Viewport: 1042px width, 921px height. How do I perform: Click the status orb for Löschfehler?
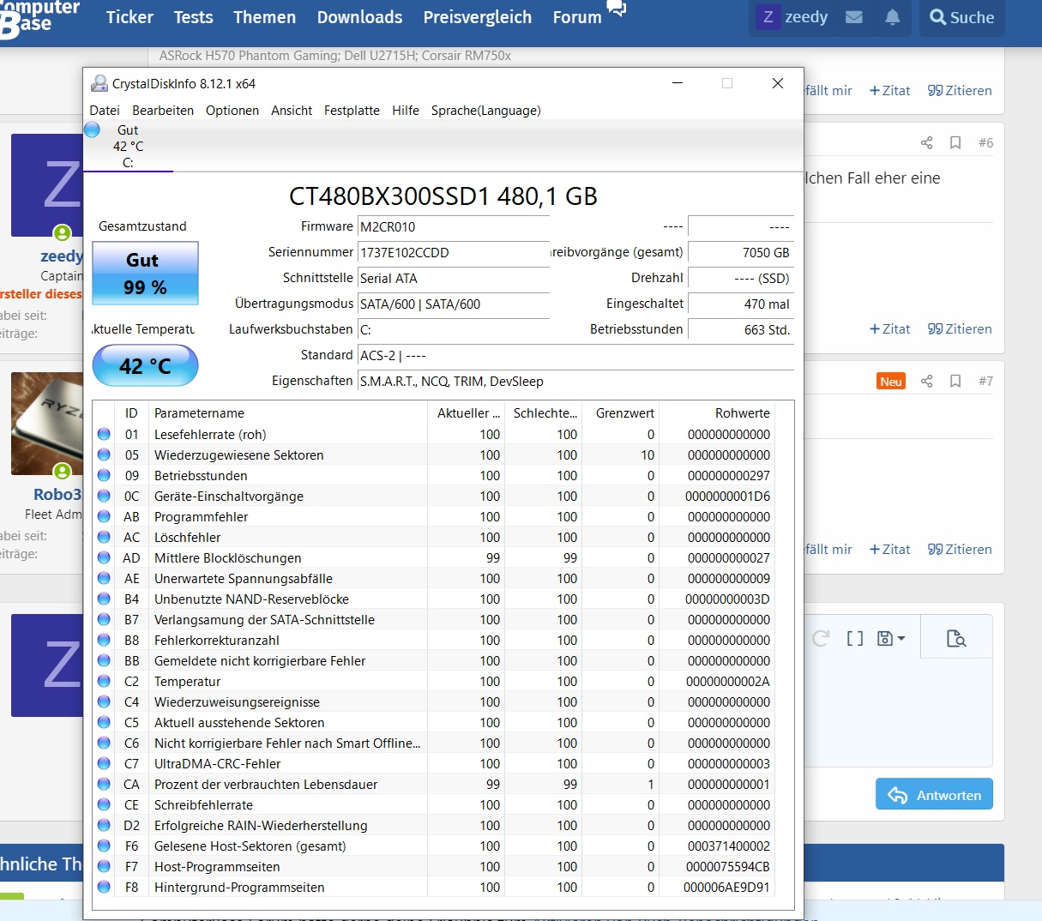tap(104, 537)
